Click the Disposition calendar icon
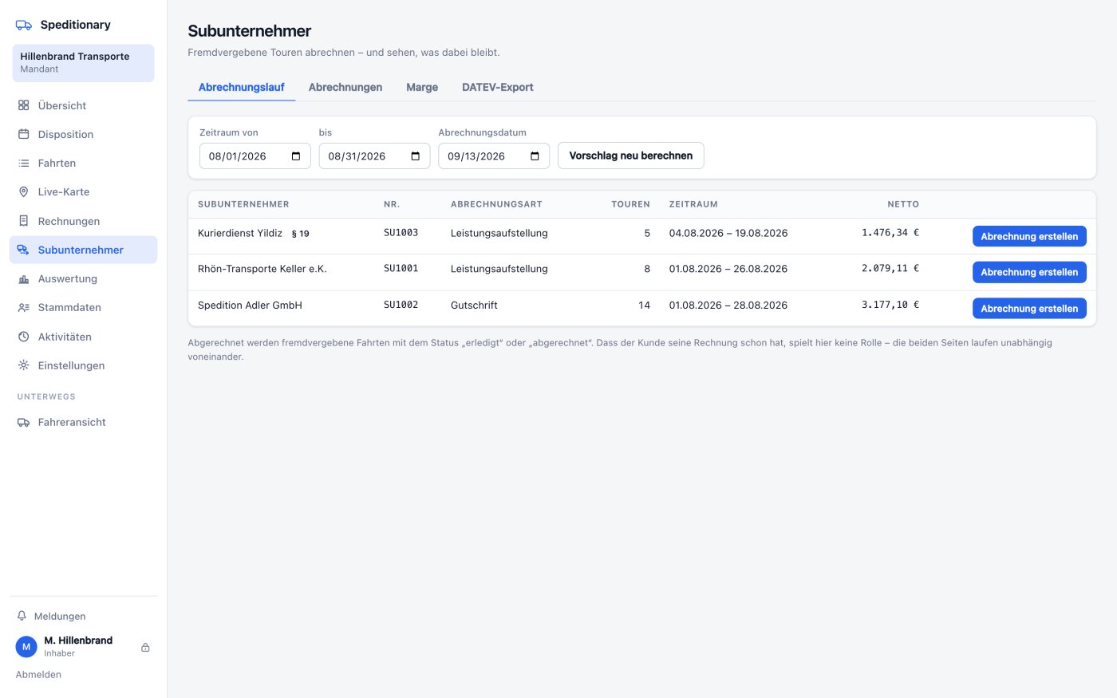1117x698 pixels. 24,134
